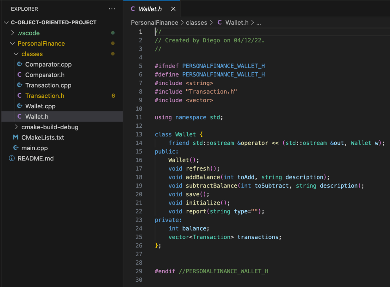This screenshot has height=287, width=390.
Task: Click the CMake icon beside CMakeLists.txt
Action: [x=16, y=138]
